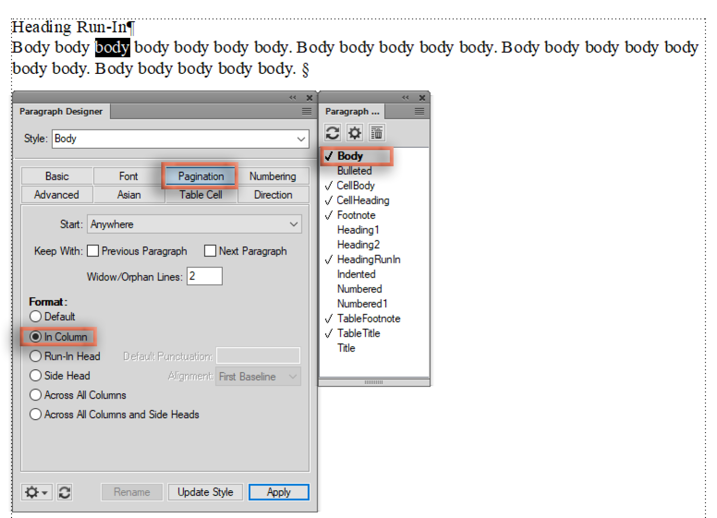717x518 pixels.
Task: Click the resize grip below the catalog list
Action: (374, 382)
